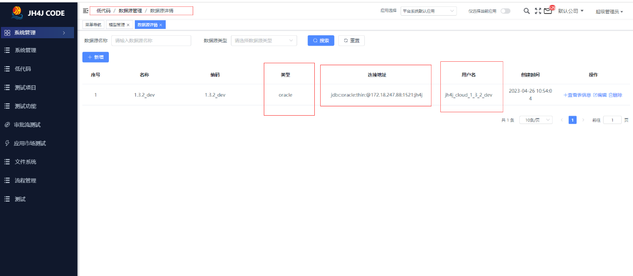This screenshot has width=633, height=276.
Task: Click the next page arrow
Action: coord(583,120)
